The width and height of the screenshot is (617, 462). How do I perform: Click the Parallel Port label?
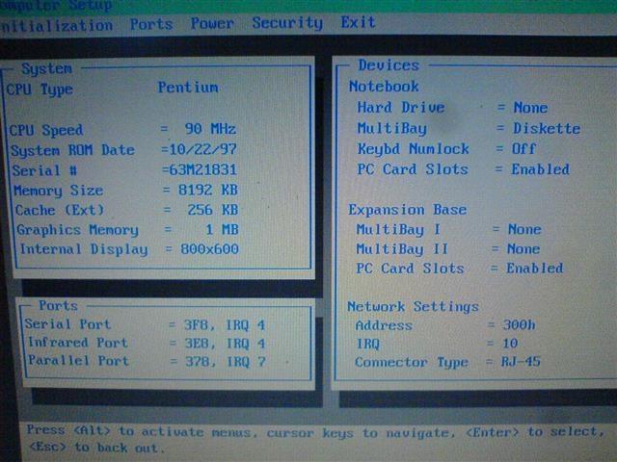[x=79, y=361]
